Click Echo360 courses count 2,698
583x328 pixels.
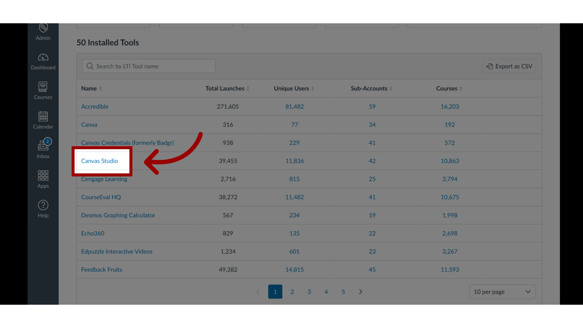coord(450,234)
